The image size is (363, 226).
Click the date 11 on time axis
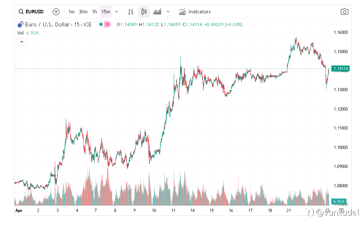[173, 211]
